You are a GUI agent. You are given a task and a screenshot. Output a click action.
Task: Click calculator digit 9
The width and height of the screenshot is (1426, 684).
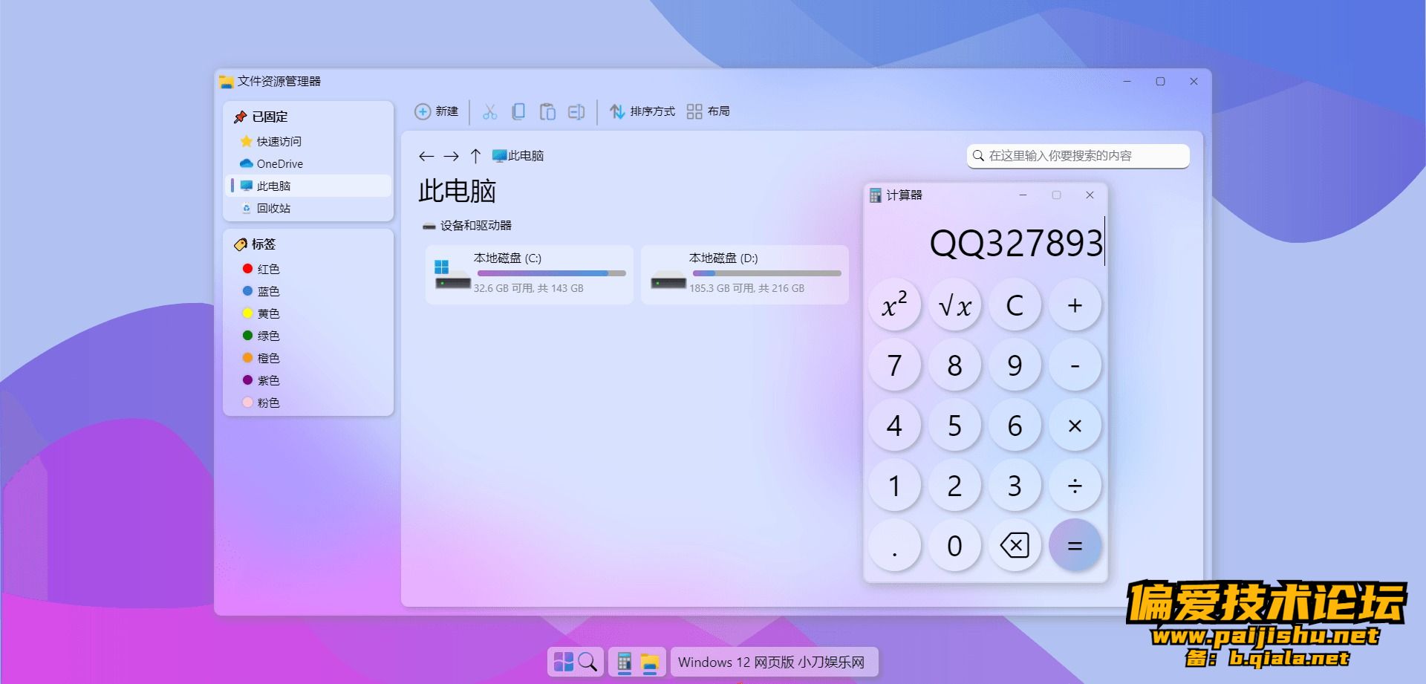pos(1015,365)
